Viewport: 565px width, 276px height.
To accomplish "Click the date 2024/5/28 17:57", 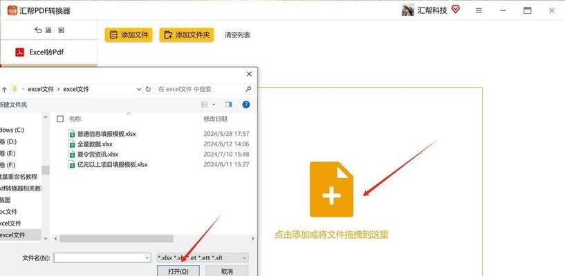I will [226, 134].
